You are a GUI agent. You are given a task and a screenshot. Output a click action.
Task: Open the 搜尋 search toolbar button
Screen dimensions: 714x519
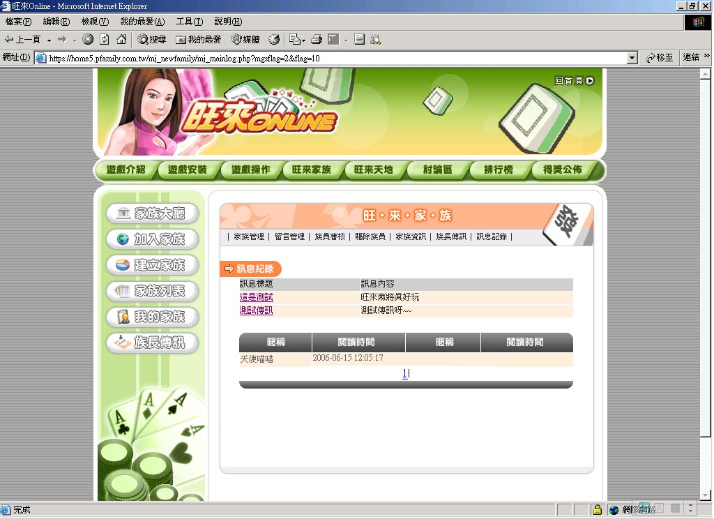[152, 40]
